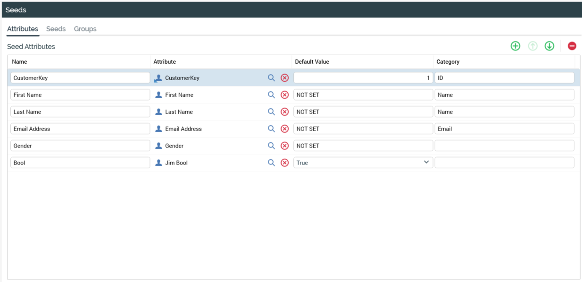
Task: Click the Category column header
Action: [x=448, y=62]
